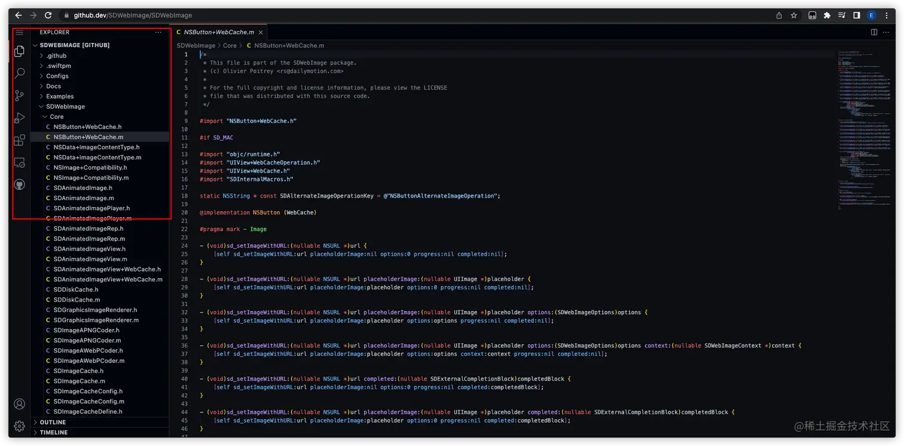Open the Manage settings gear

pyautogui.click(x=19, y=426)
